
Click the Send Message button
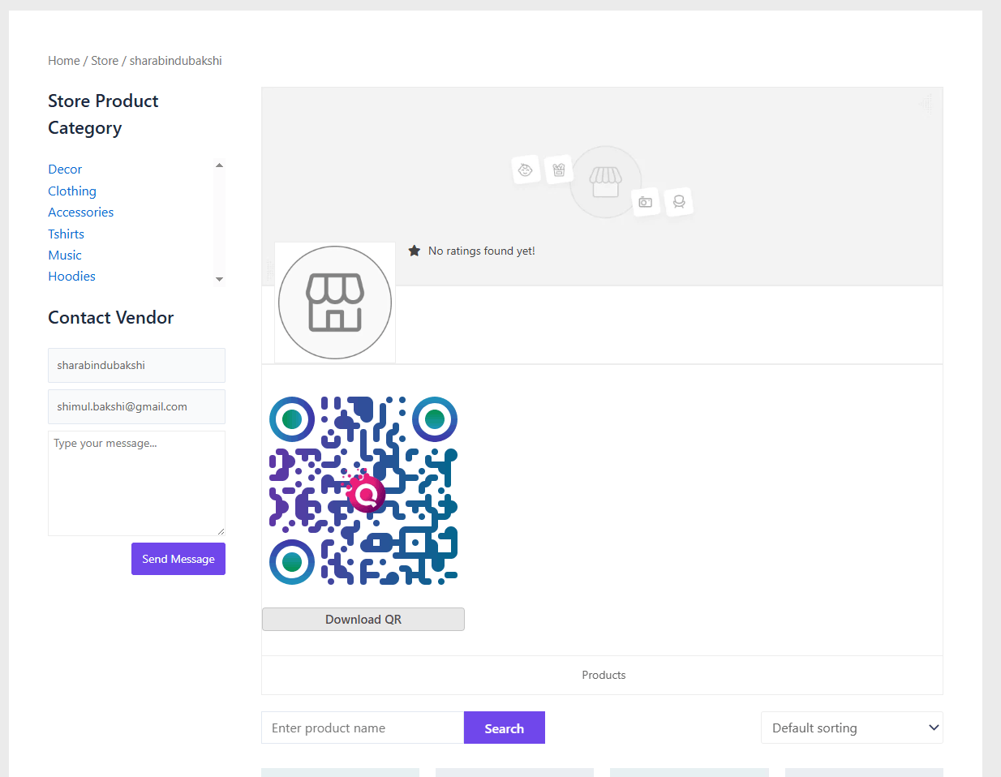[178, 559]
